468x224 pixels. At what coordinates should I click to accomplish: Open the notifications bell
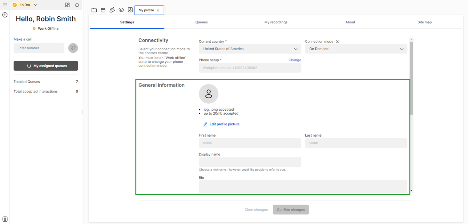(77, 5)
